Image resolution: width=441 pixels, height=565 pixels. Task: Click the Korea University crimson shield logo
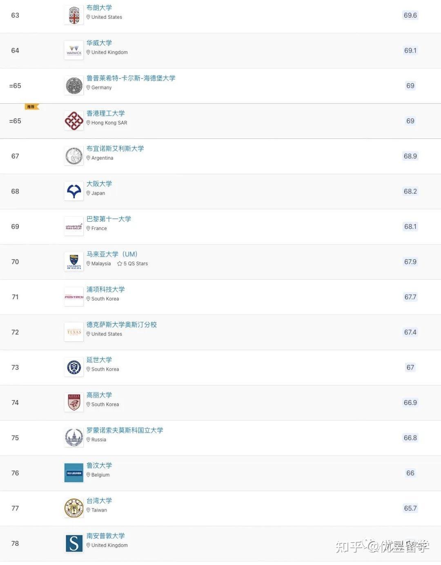(73, 402)
